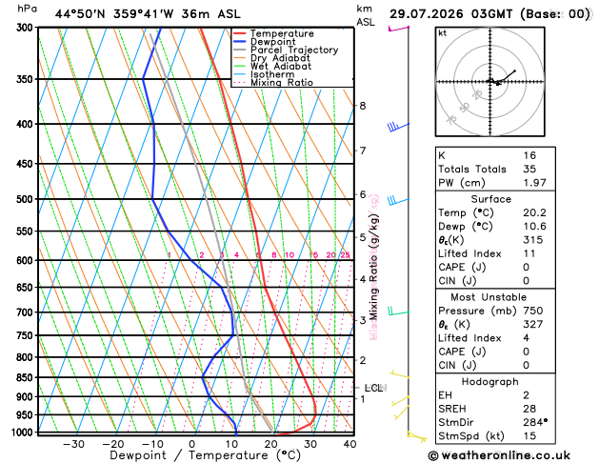Click the Totals Totals value 35

[529, 169]
